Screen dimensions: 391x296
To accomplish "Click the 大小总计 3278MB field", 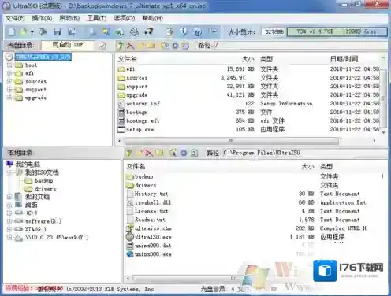I will [x=274, y=31].
